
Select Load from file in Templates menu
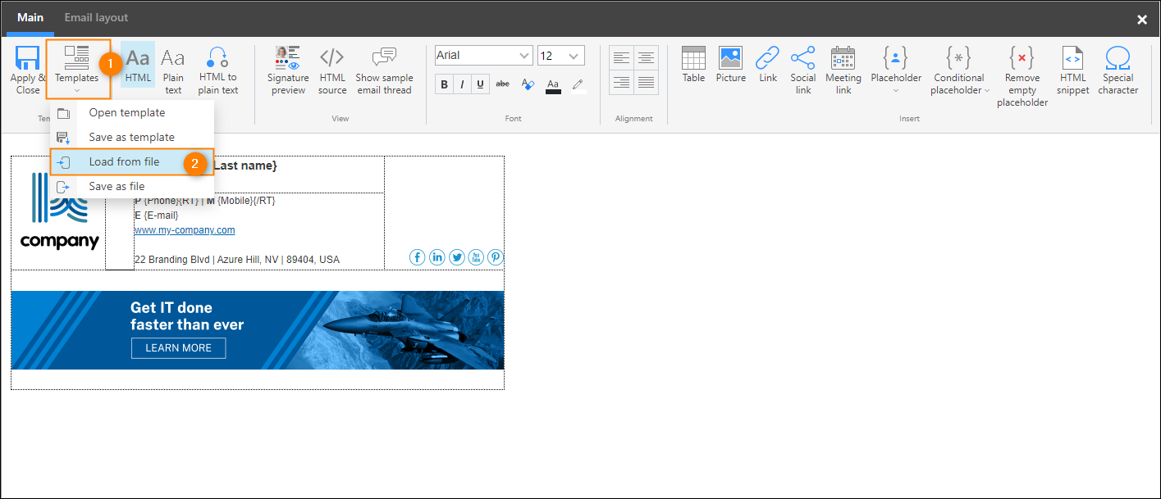[x=123, y=161]
